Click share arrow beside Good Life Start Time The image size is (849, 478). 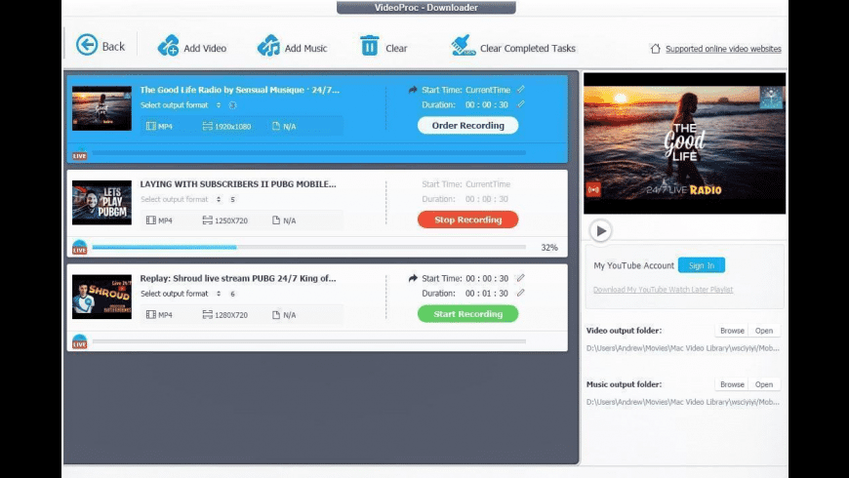click(413, 90)
